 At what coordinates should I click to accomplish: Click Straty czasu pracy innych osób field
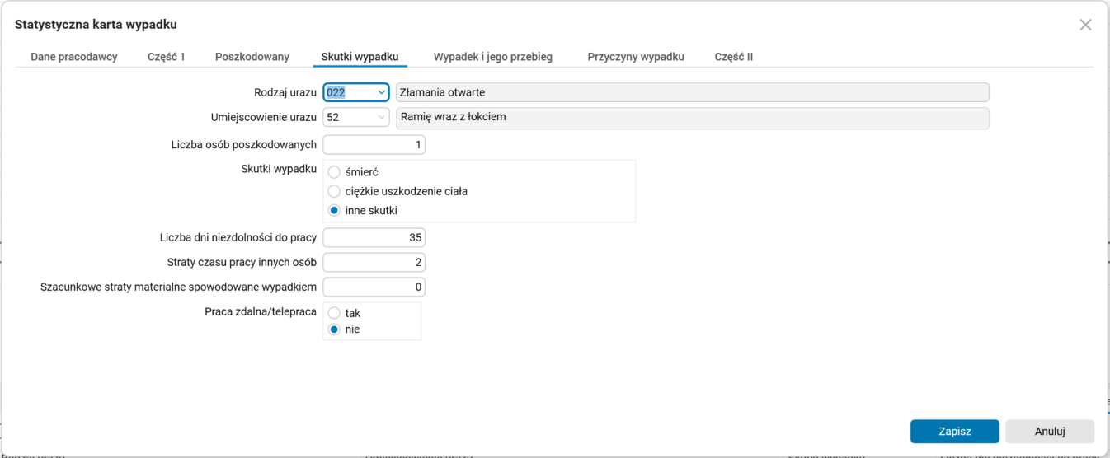[374, 263]
